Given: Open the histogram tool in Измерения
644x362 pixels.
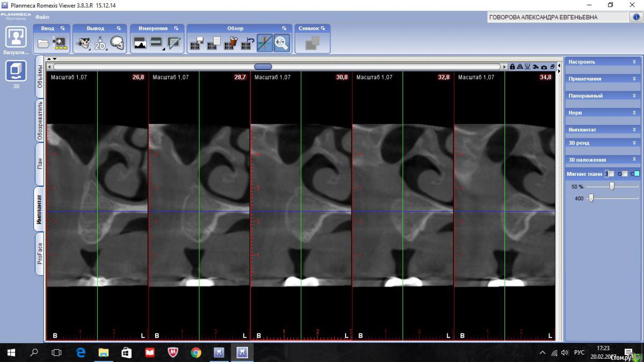Looking at the screenshot, I should point(140,43).
